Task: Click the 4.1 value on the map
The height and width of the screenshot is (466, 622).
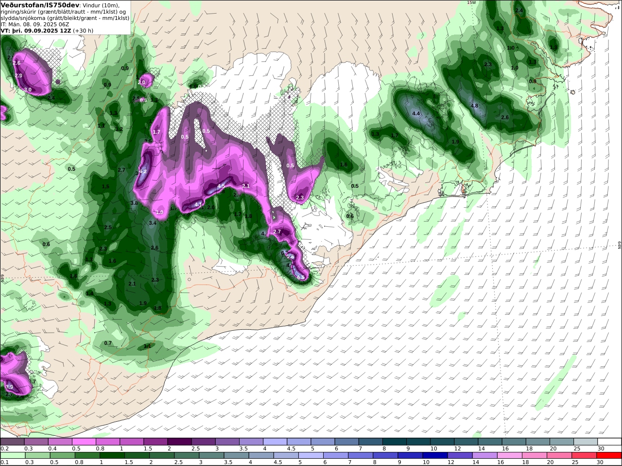Action: pos(198,205)
